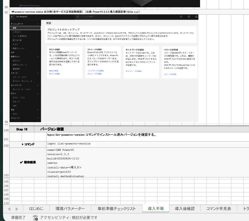Click the X menu-close icon beside IBM PowerVC

click(x=12, y=17)
